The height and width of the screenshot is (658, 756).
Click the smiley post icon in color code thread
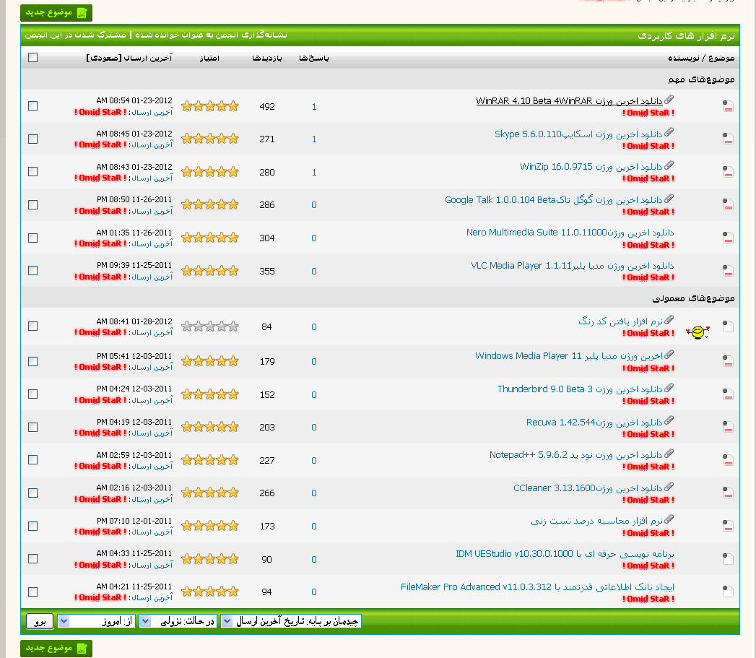pos(698,332)
